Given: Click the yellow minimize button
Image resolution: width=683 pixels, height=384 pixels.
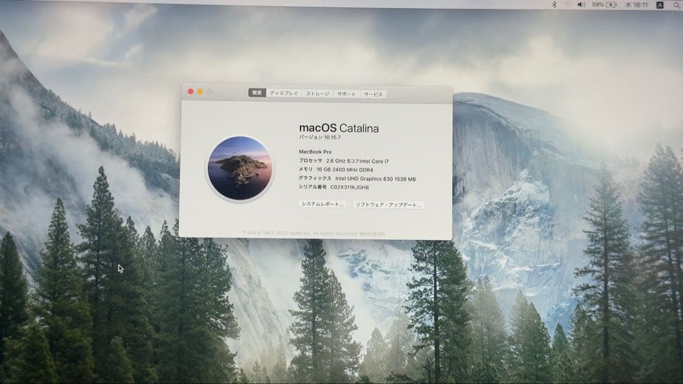Looking at the screenshot, I should coord(199,92).
